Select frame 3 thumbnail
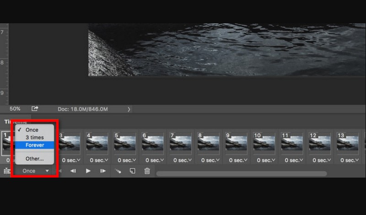The height and width of the screenshot is (215, 366). coord(70,143)
